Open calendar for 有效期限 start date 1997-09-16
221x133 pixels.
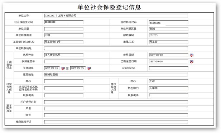pos(63,68)
